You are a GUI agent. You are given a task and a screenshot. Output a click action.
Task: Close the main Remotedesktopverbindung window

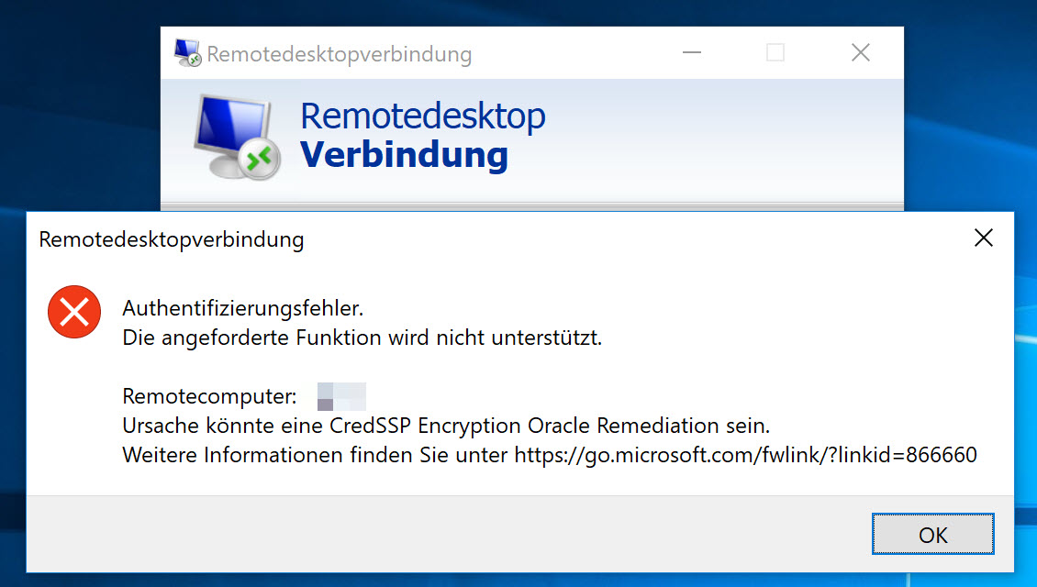(x=861, y=52)
